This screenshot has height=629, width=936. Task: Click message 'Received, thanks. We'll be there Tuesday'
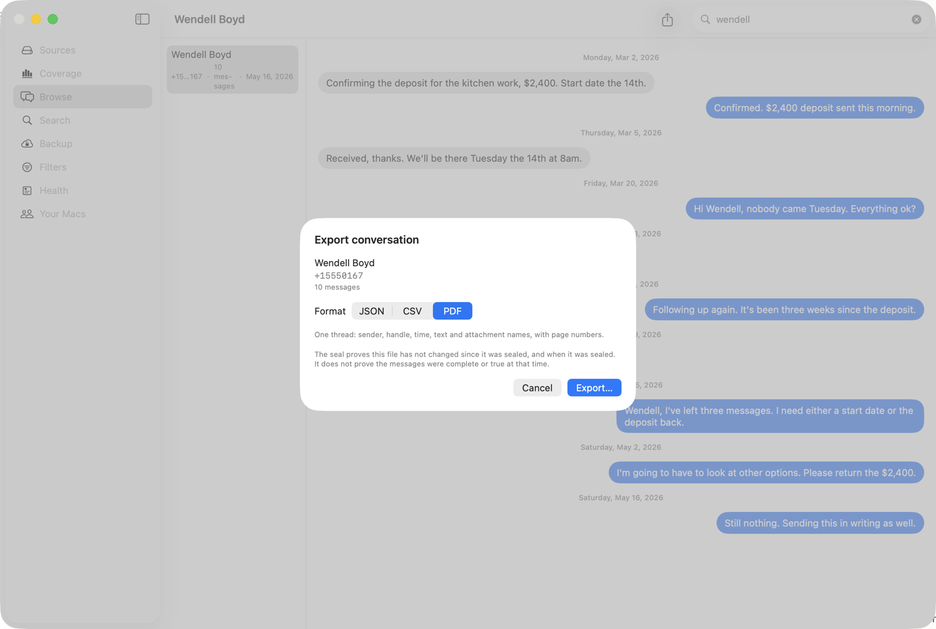coord(454,159)
